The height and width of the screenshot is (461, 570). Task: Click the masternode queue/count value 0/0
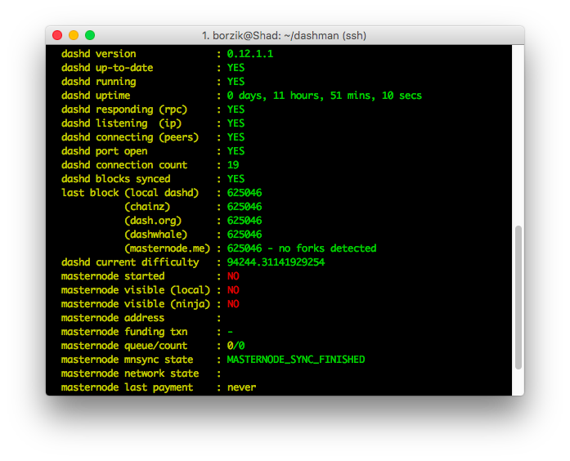[236, 346]
